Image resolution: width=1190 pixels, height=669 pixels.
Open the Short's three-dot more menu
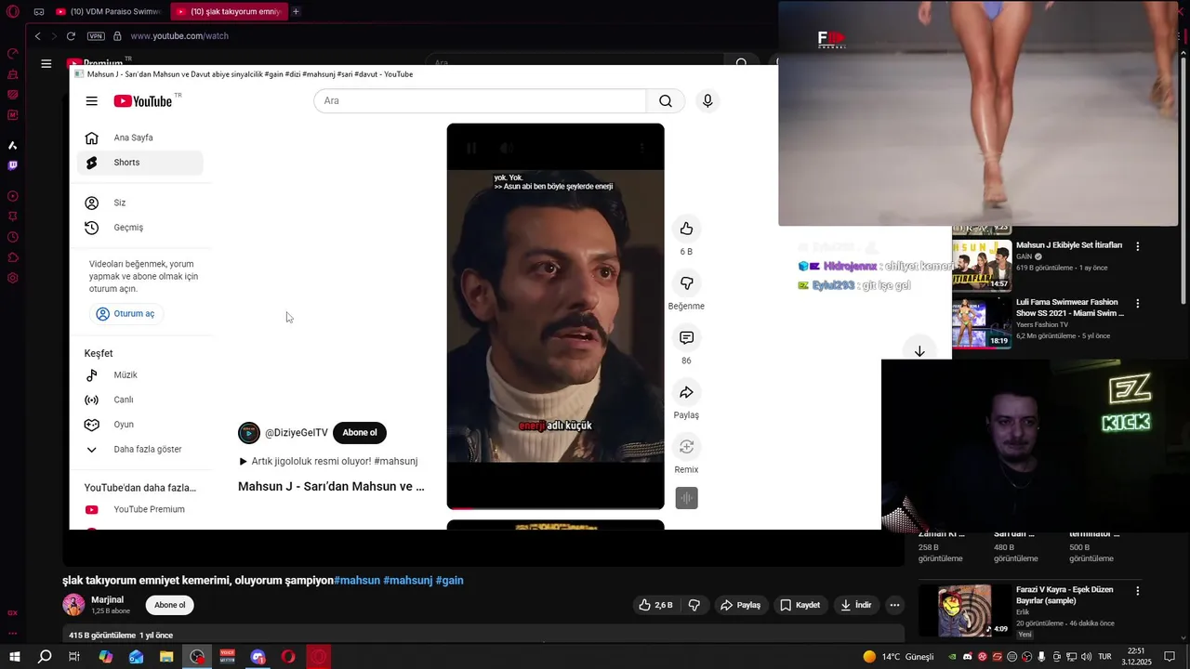tap(641, 148)
